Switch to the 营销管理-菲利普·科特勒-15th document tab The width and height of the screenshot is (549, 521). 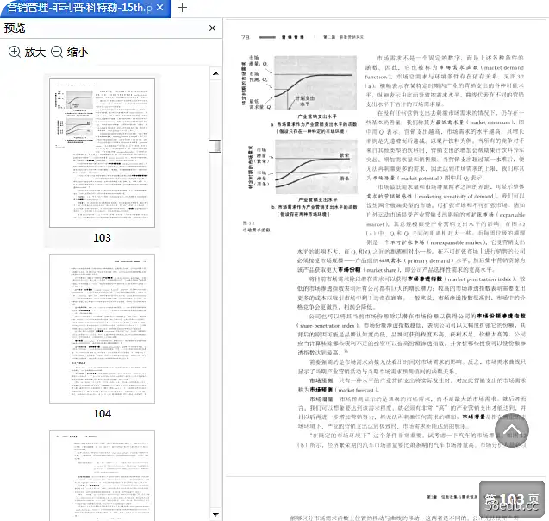pyautogui.click(x=80, y=8)
